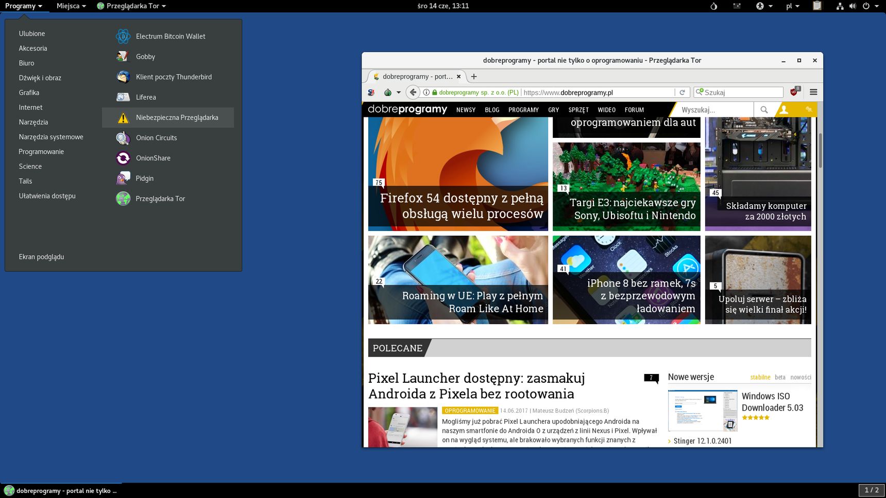
Task: Select the Biuro category
Action: (27, 63)
